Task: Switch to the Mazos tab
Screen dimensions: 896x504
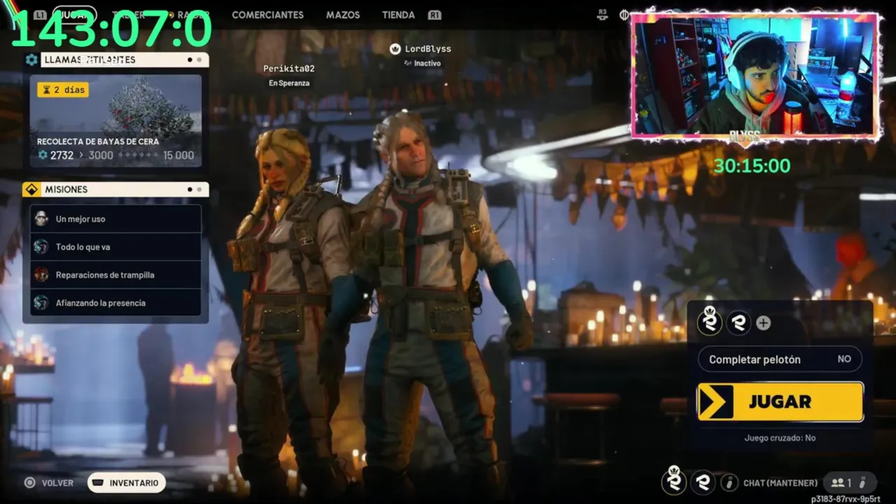Action: pyautogui.click(x=343, y=15)
